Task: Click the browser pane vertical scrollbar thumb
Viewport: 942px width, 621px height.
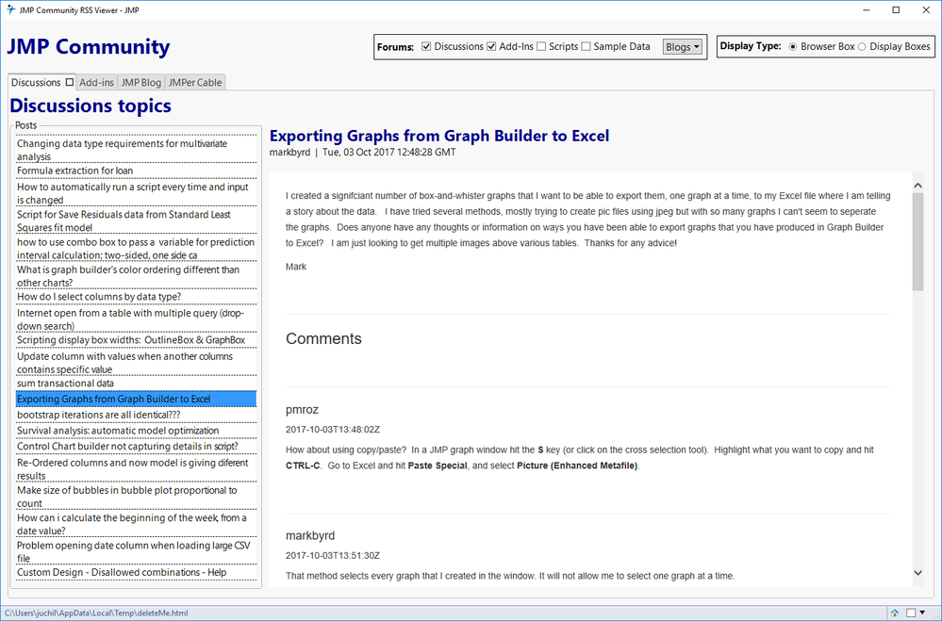Action: [x=917, y=242]
